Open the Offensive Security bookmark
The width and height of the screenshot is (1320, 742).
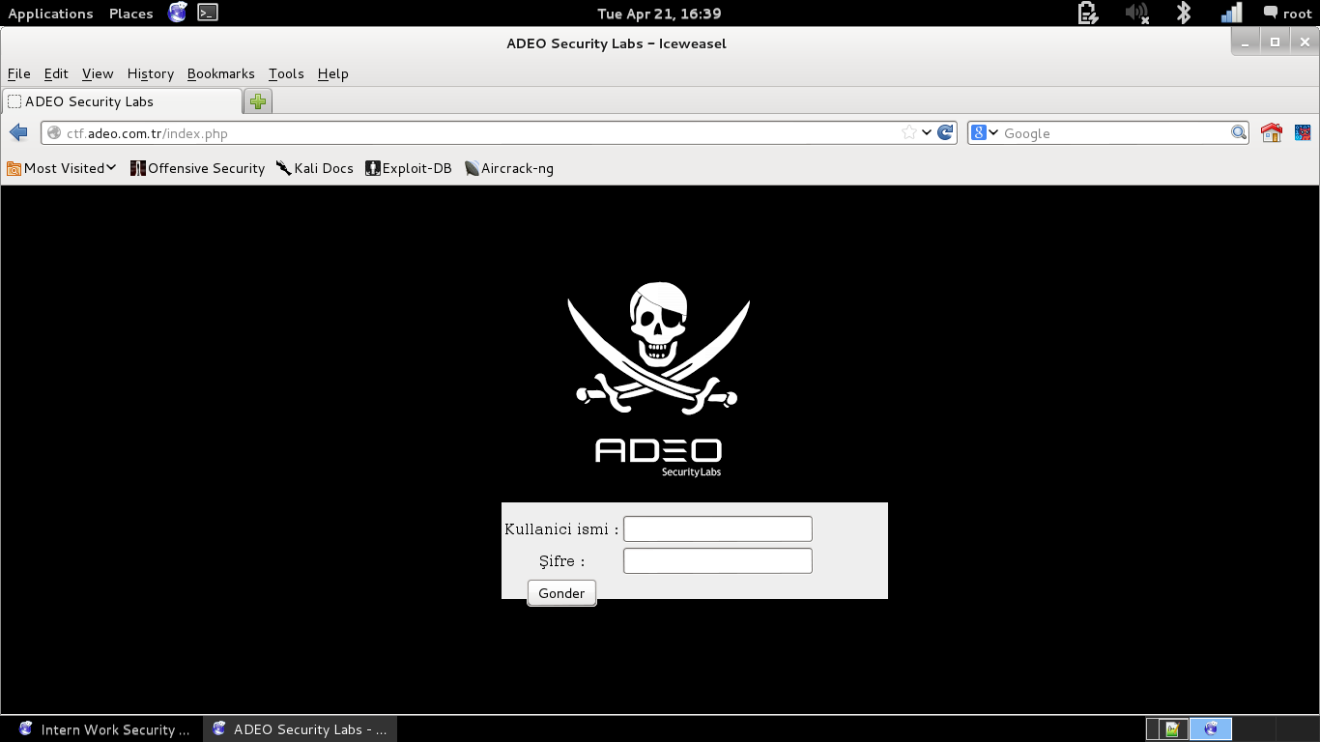(197, 168)
